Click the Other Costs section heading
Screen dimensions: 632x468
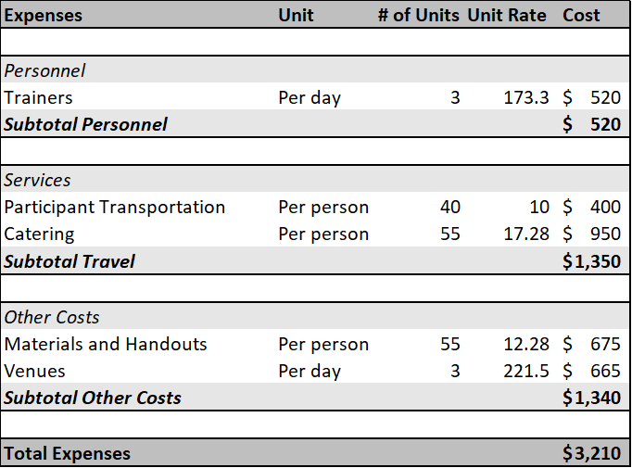[52, 317]
